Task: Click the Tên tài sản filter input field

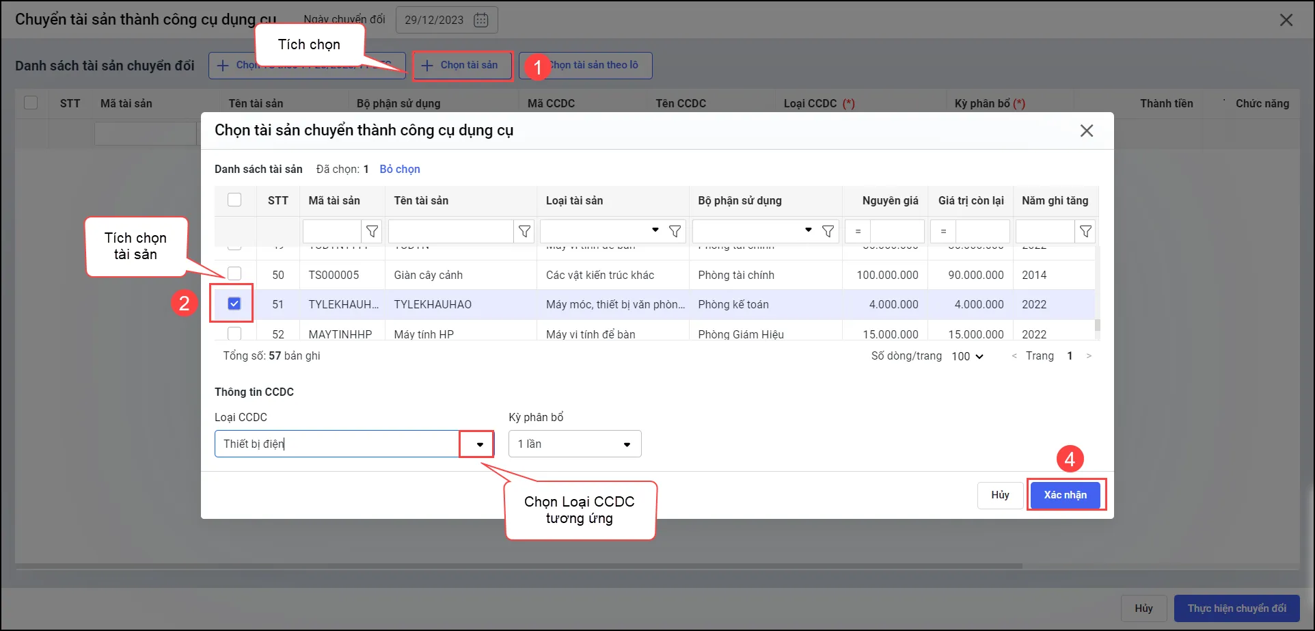Action: coord(450,232)
